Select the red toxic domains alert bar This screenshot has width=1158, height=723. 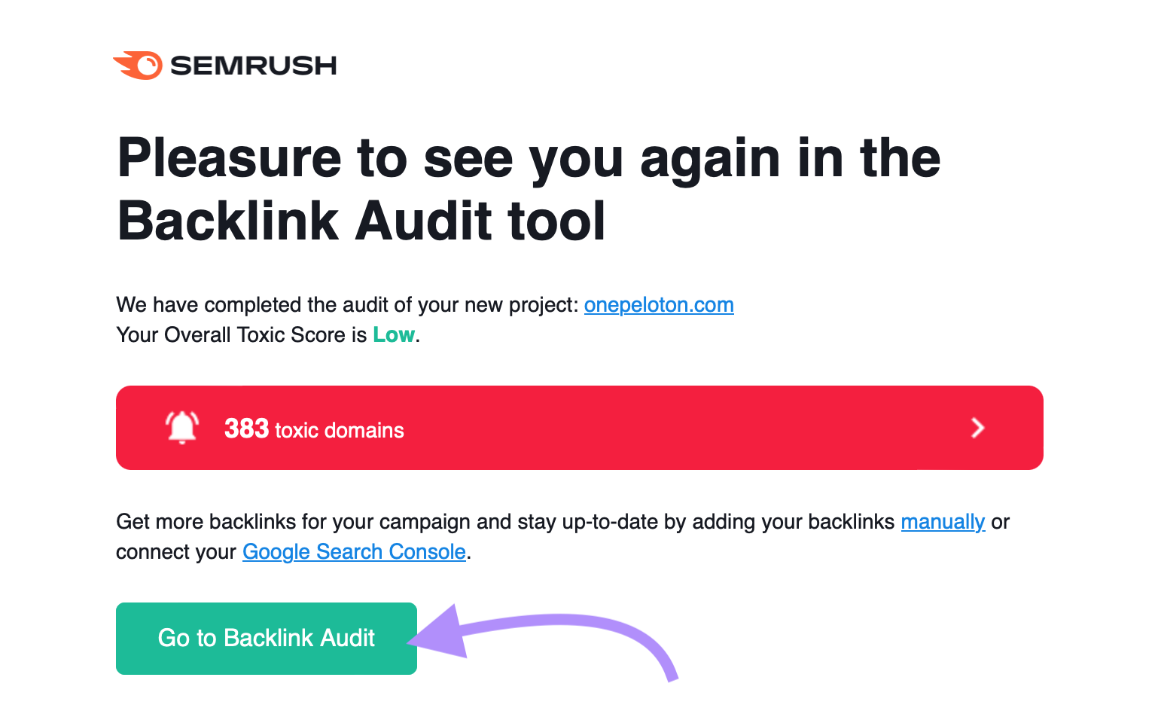[580, 428]
